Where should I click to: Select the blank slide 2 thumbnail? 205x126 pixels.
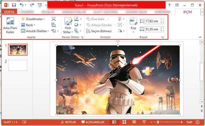18,65
